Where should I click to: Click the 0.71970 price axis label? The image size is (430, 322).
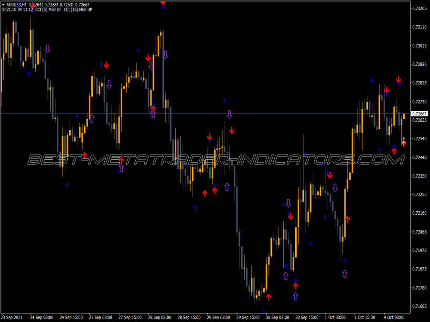pos(419,250)
